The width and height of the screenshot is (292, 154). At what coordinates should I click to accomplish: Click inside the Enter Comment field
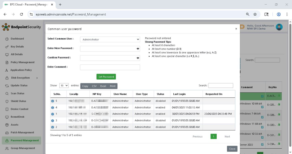110,67
